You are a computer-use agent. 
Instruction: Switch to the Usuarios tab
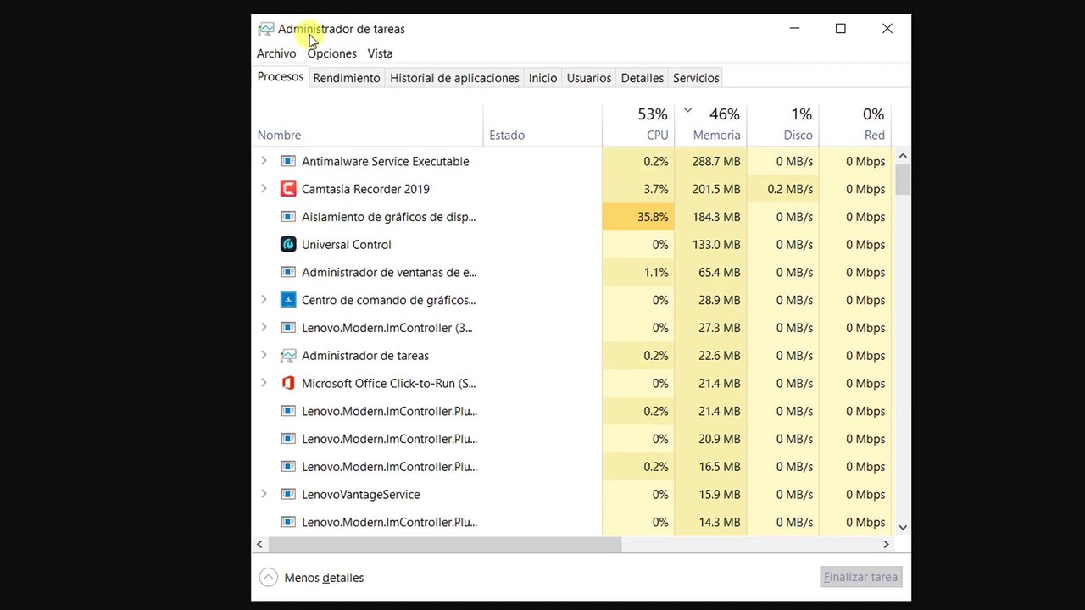coord(589,78)
